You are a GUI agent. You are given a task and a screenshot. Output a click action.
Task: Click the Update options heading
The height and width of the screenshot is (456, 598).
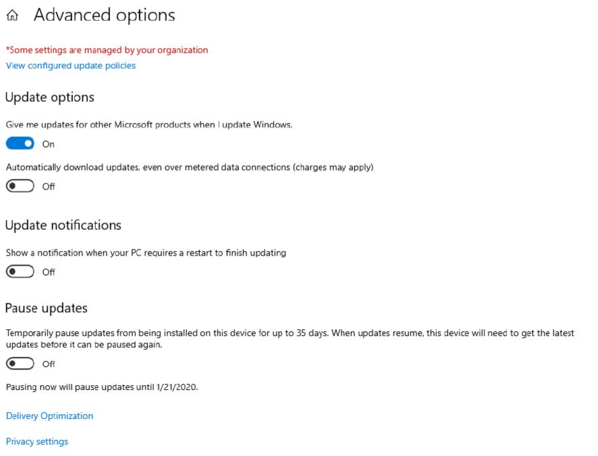(49, 97)
